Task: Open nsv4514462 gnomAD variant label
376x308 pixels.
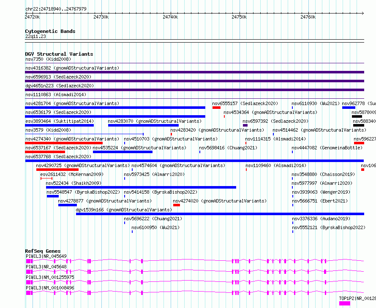Action: [319, 130]
